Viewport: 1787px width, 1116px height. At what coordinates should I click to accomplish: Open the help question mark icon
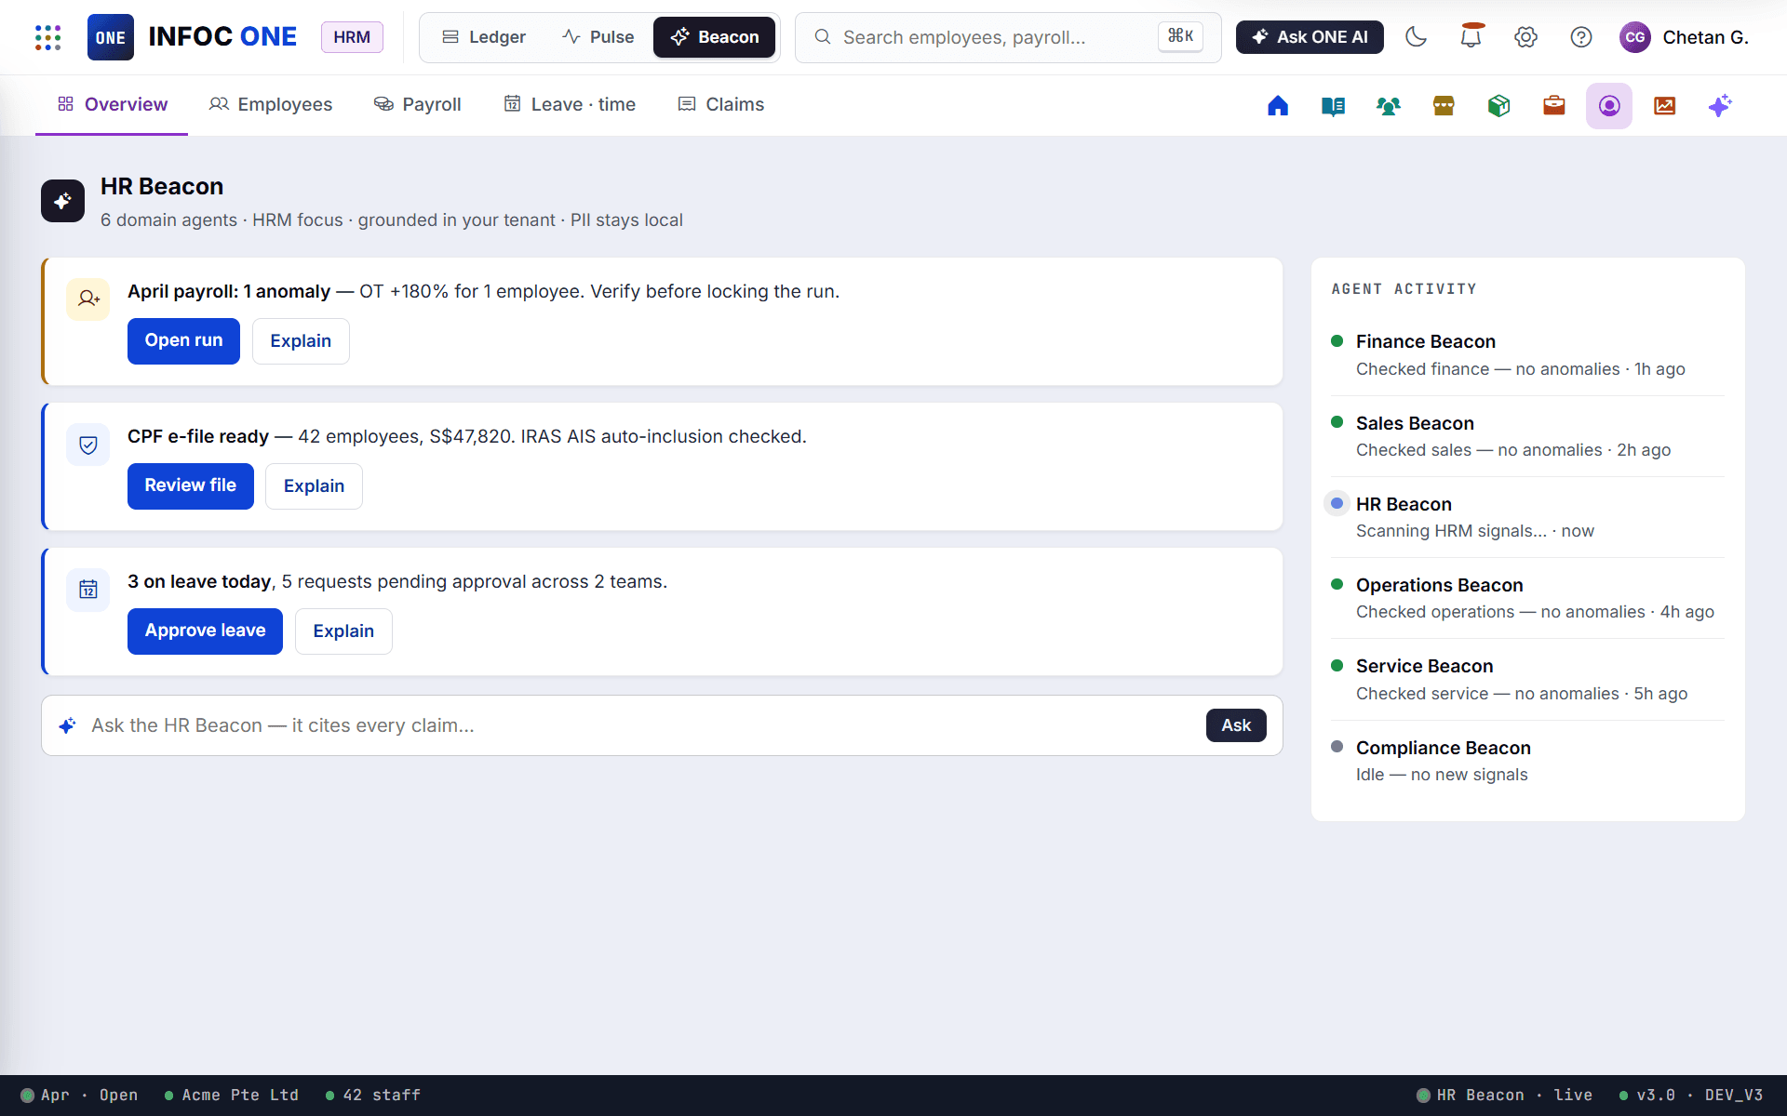click(x=1580, y=37)
